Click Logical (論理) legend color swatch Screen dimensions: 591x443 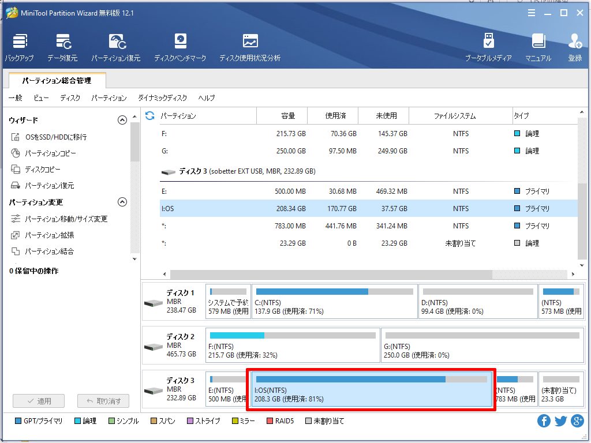click(78, 421)
